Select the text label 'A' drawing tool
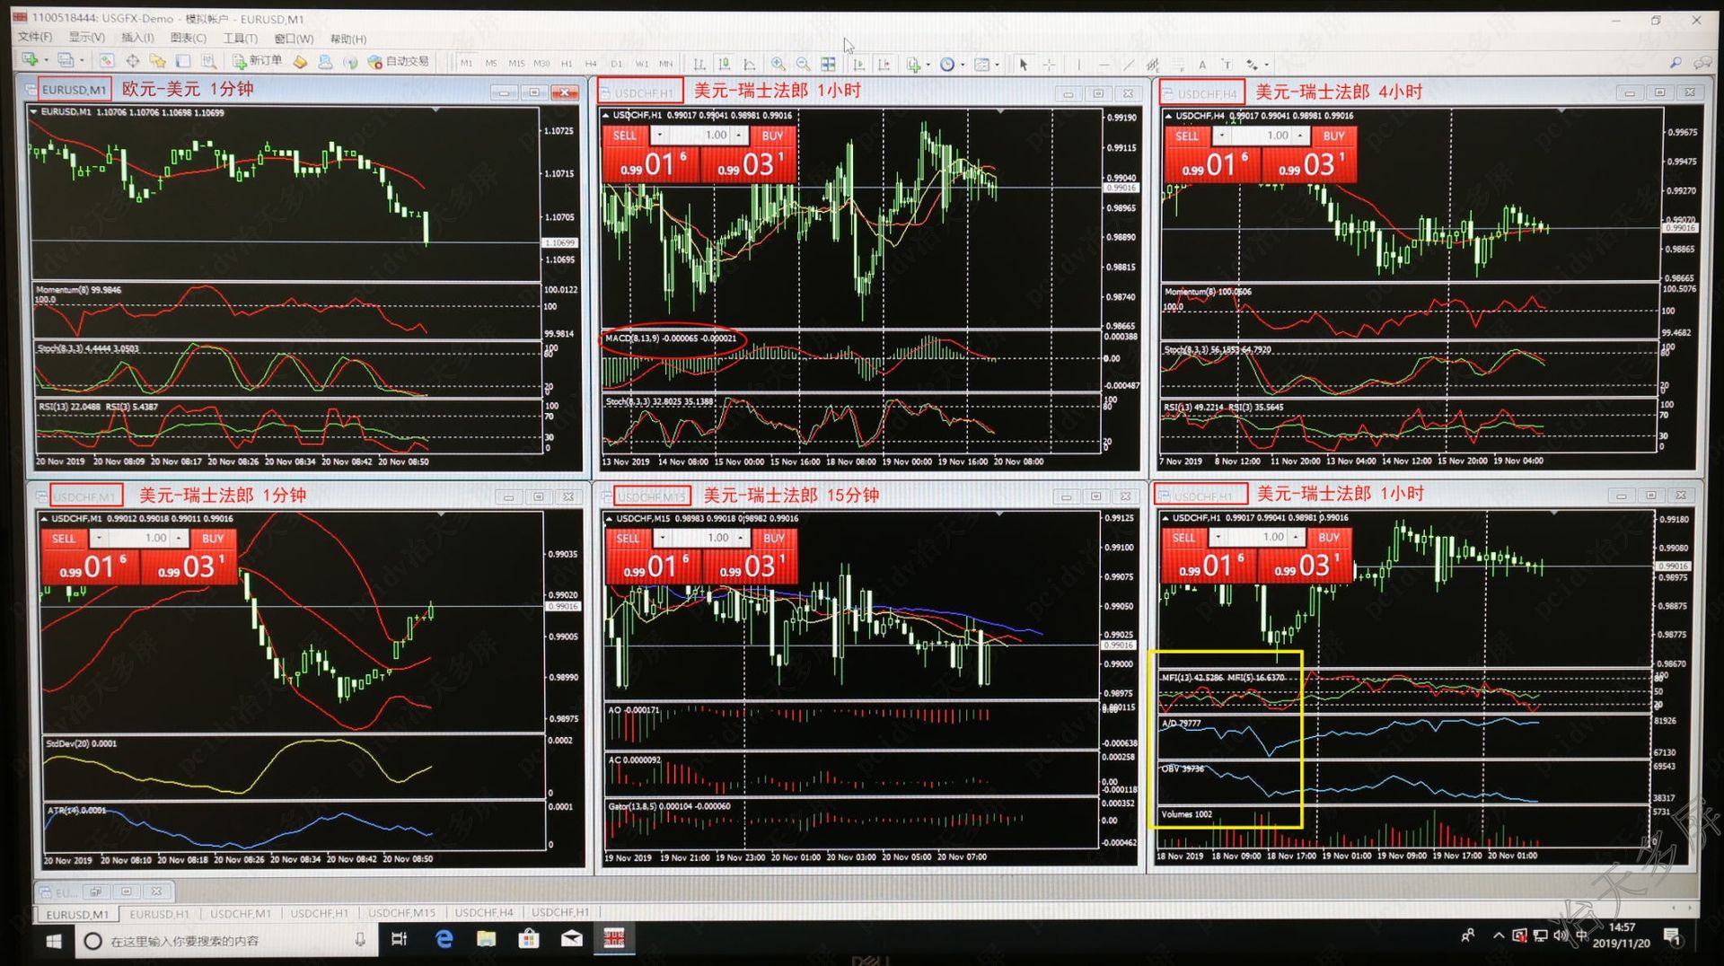The image size is (1724, 966). pos(1201,65)
